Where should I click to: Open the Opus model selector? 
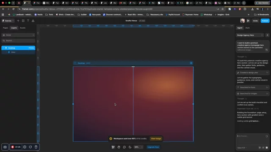point(242,148)
